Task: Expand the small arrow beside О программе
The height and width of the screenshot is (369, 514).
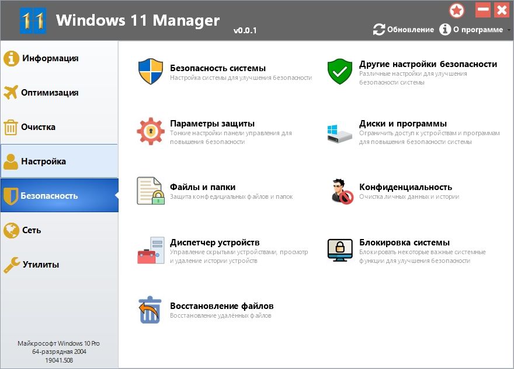Action: [x=509, y=30]
